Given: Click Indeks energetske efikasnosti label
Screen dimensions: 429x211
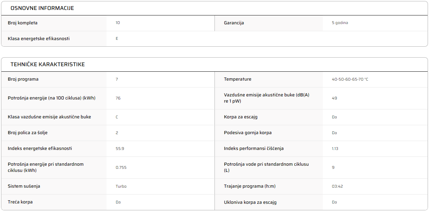Looking at the screenshot, I should pos(40,149).
